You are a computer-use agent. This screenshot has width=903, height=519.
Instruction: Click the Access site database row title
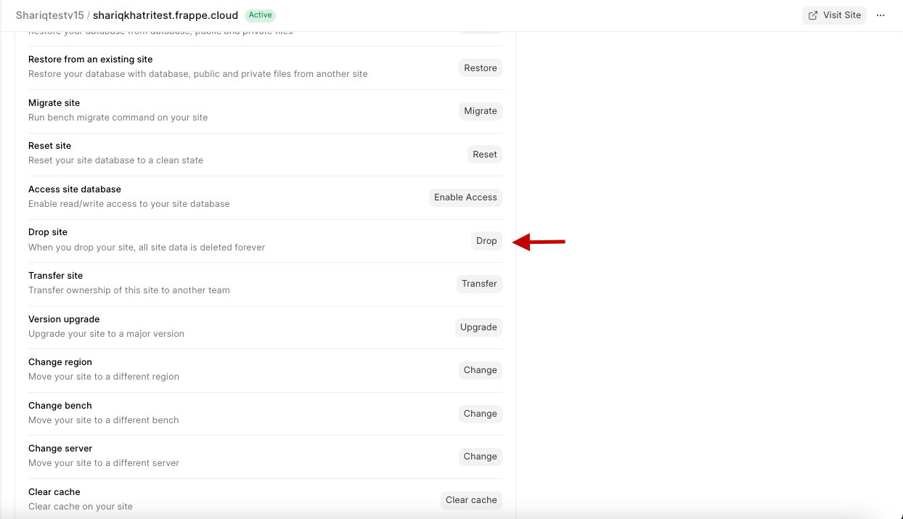coord(75,189)
